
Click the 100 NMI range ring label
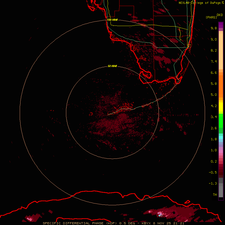coord(112,20)
